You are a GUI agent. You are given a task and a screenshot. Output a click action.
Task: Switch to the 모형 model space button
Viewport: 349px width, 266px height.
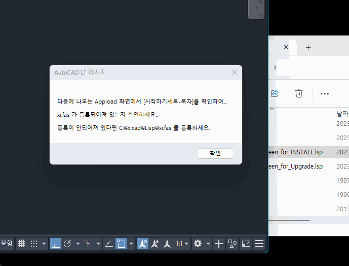(x=7, y=243)
